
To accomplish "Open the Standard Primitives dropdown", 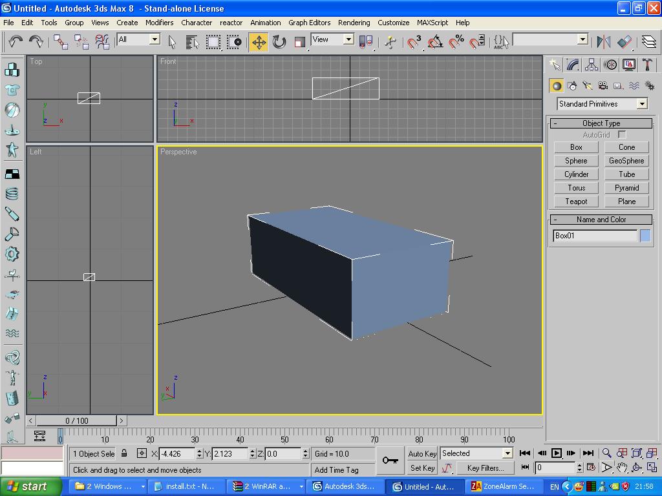I will [641, 104].
